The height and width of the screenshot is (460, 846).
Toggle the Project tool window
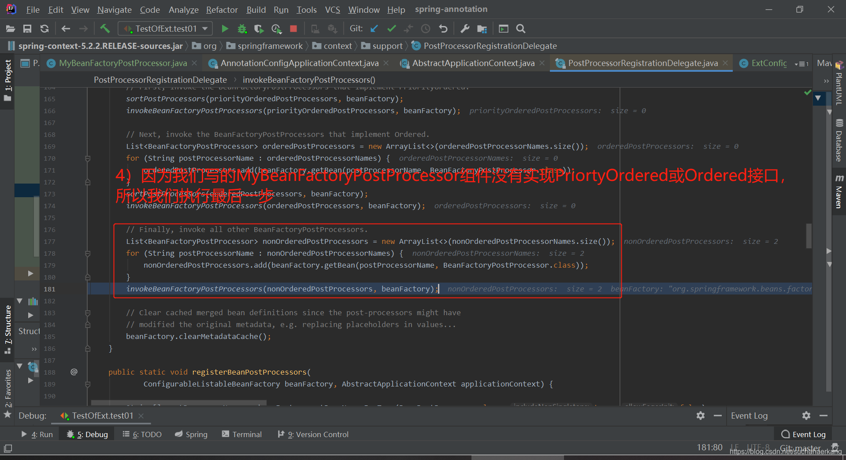(x=7, y=80)
